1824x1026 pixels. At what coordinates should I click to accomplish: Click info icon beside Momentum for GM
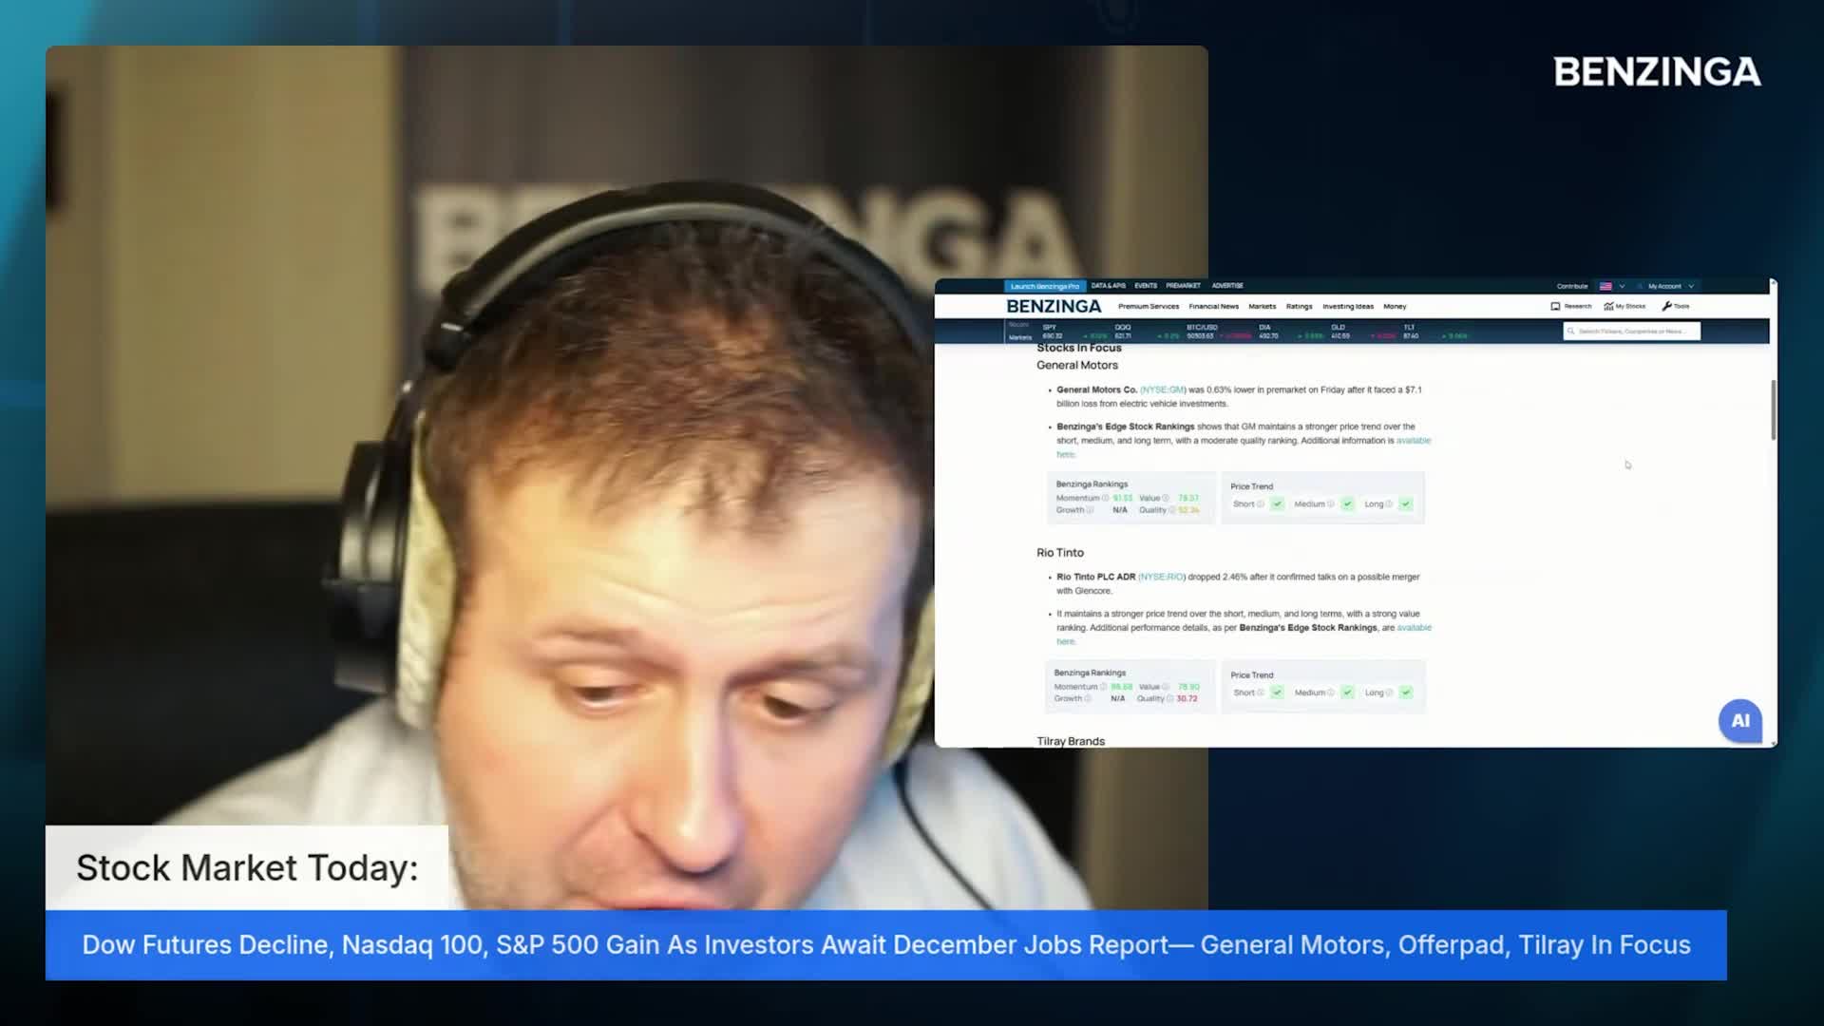pyautogui.click(x=1105, y=499)
